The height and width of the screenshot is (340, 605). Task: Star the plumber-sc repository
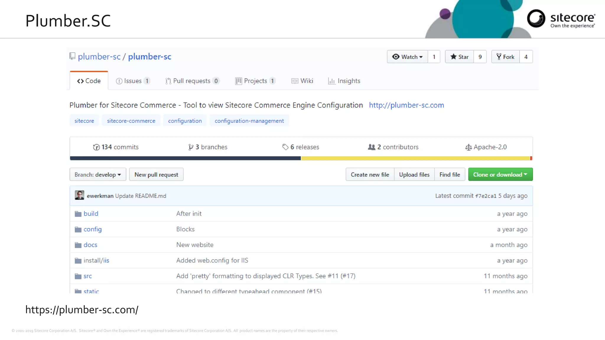(459, 57)
